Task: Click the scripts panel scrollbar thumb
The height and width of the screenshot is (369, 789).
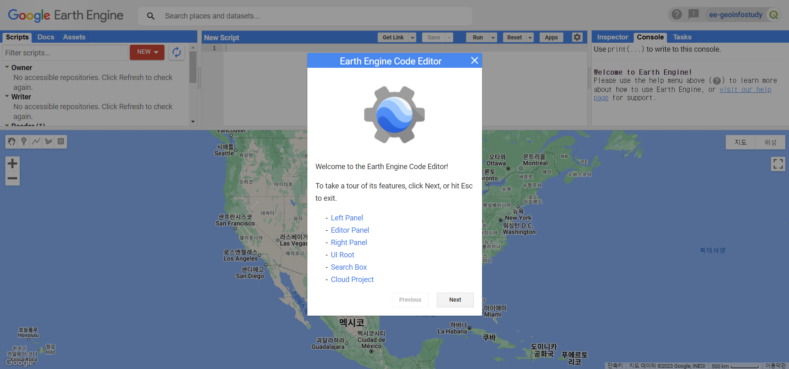Action: click(x=193, y=66)
